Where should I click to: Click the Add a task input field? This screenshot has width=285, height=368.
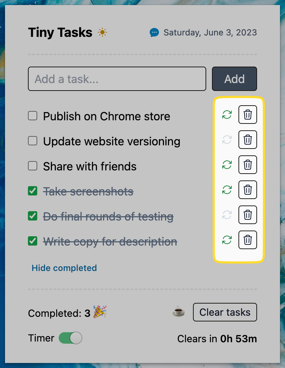(x=117, y=79)
